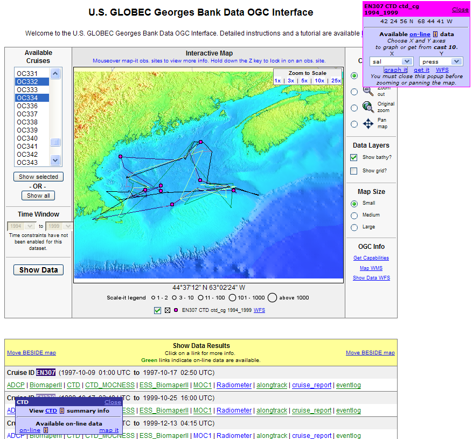
Task: Click the cruise list scrollbar thumb
Action: pyautogui.click(x=55, y=142)
